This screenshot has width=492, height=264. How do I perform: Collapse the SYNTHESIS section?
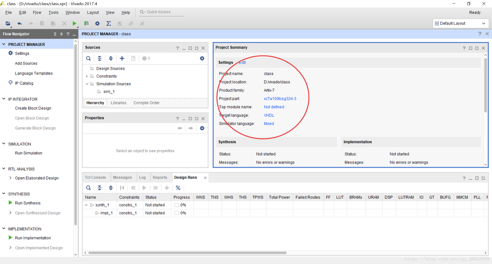(4, 194)
